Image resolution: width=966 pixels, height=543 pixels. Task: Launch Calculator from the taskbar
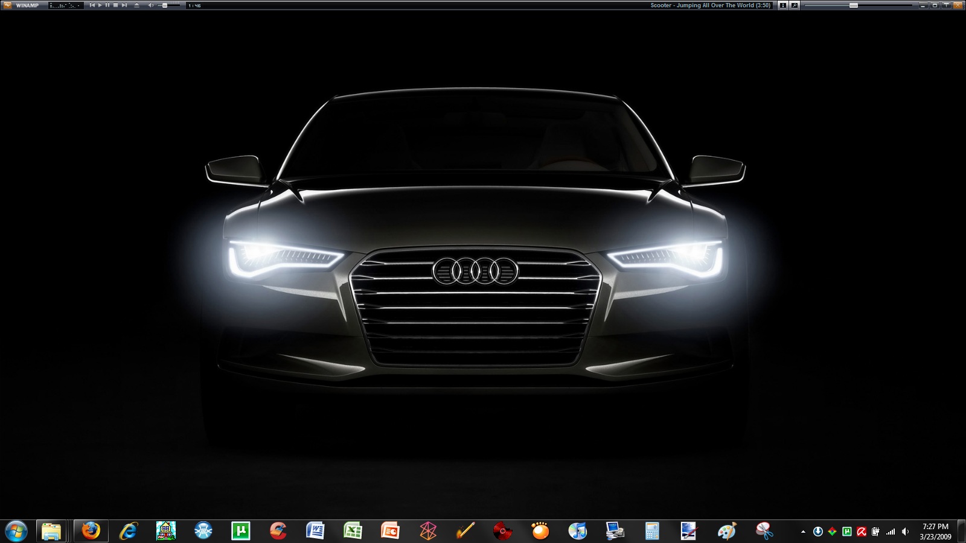tap(652, 531)
